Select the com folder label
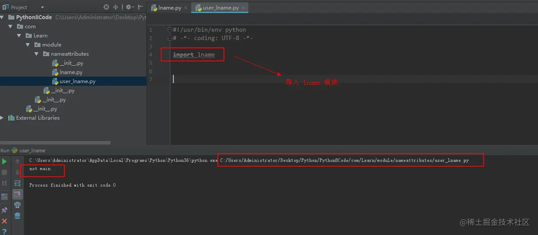 click(x=30, y=27)
